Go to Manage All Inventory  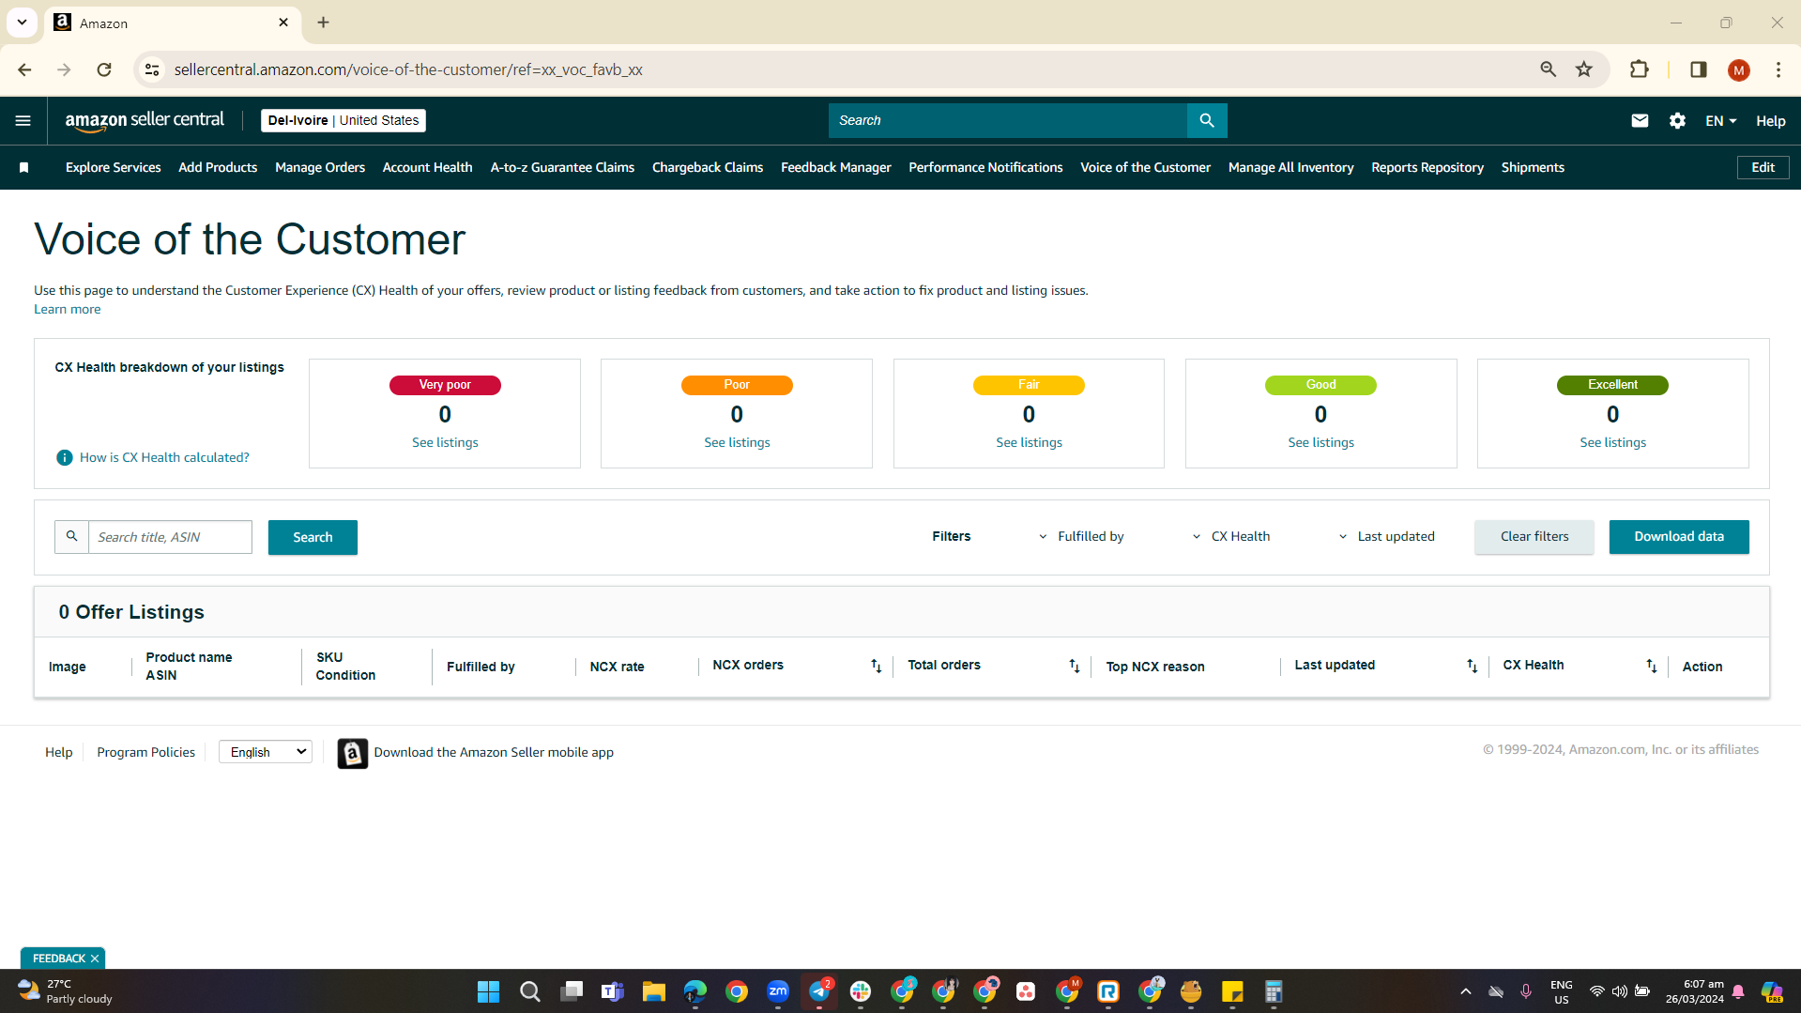click(1291, 167)
